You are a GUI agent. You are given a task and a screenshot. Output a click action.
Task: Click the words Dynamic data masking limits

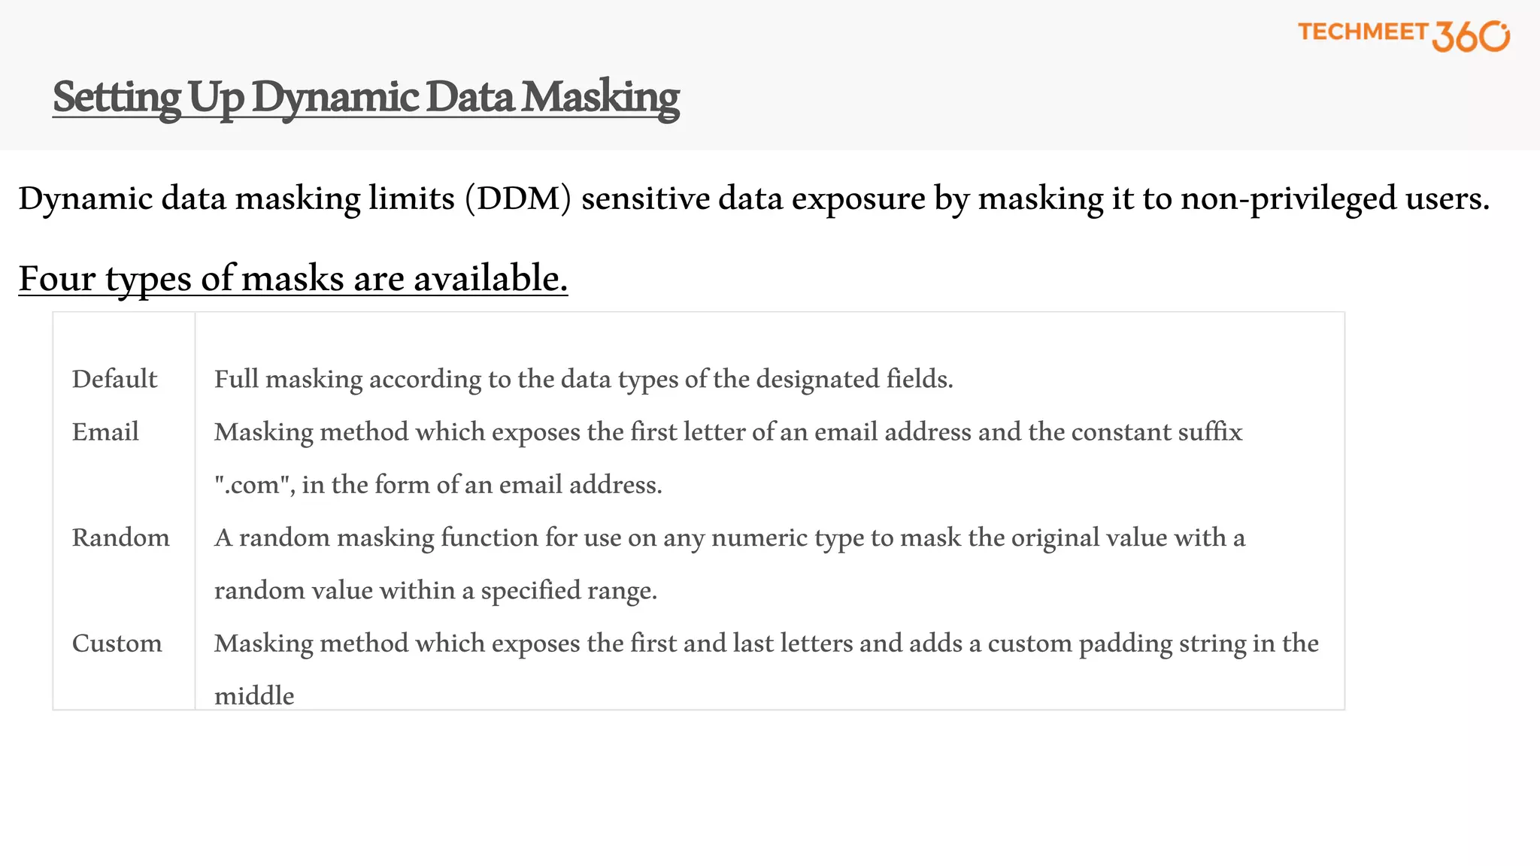pyautogui.click(x=236, y=198)
